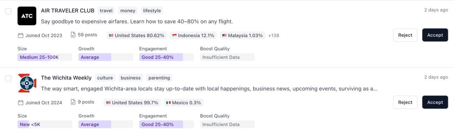The width and height of the screenshot is (454, 134).
Task: Select the parenting tag
Action: (159, 78)
